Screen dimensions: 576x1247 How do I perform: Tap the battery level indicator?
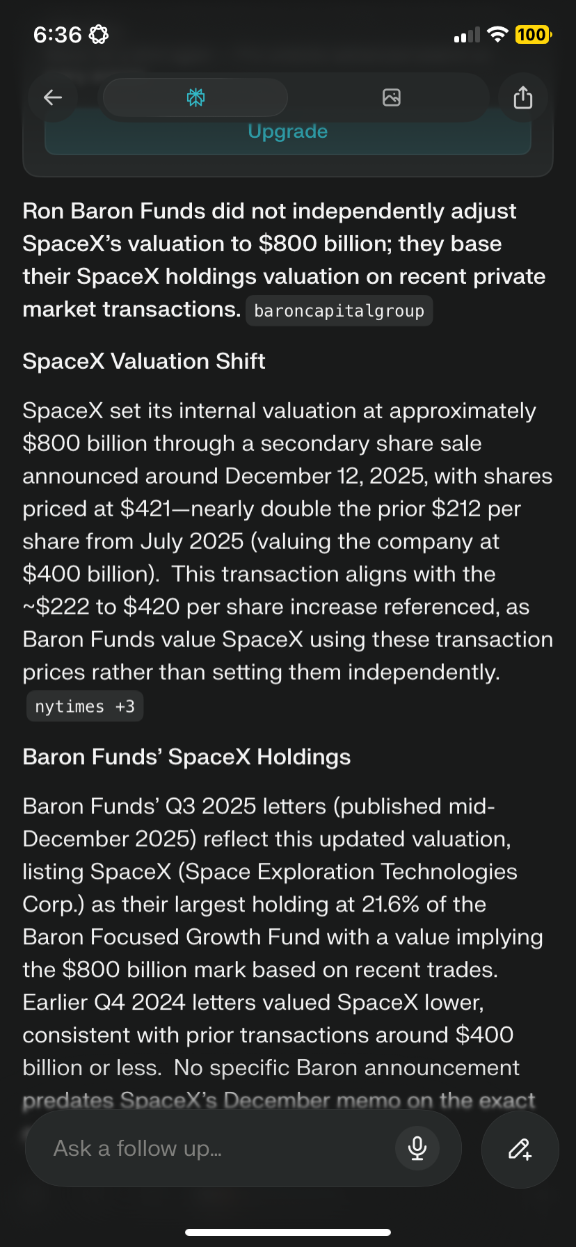532,34
